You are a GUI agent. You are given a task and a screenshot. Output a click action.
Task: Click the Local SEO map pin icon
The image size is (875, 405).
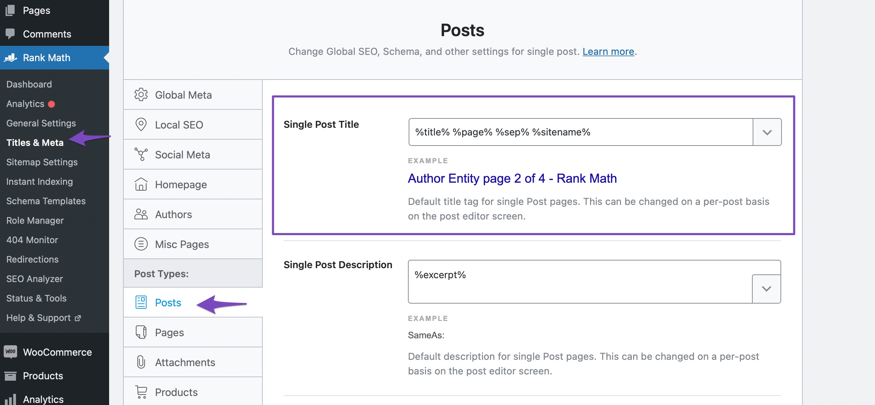[x=141, y=125]
